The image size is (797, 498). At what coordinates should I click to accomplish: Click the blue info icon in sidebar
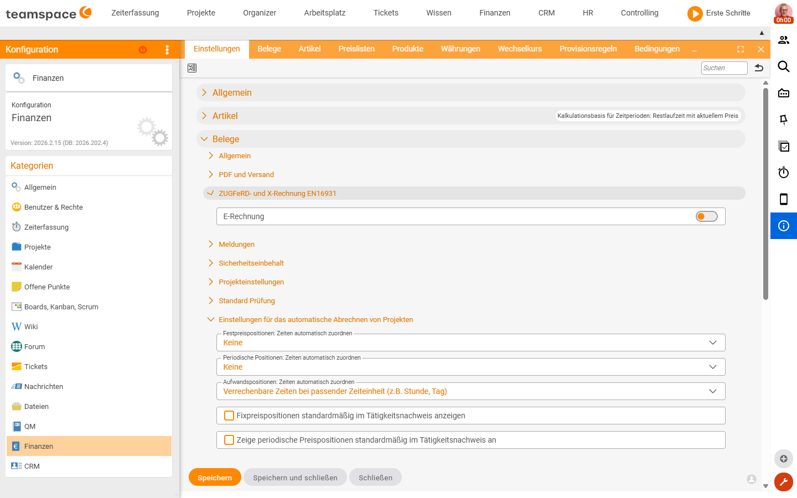[x=783, y=226]
